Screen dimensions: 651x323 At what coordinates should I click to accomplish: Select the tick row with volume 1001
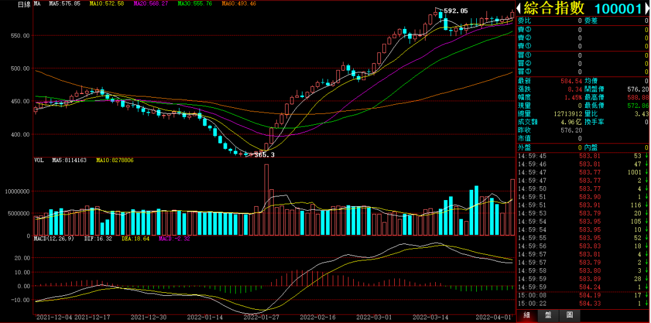click(x=583, y=172)
